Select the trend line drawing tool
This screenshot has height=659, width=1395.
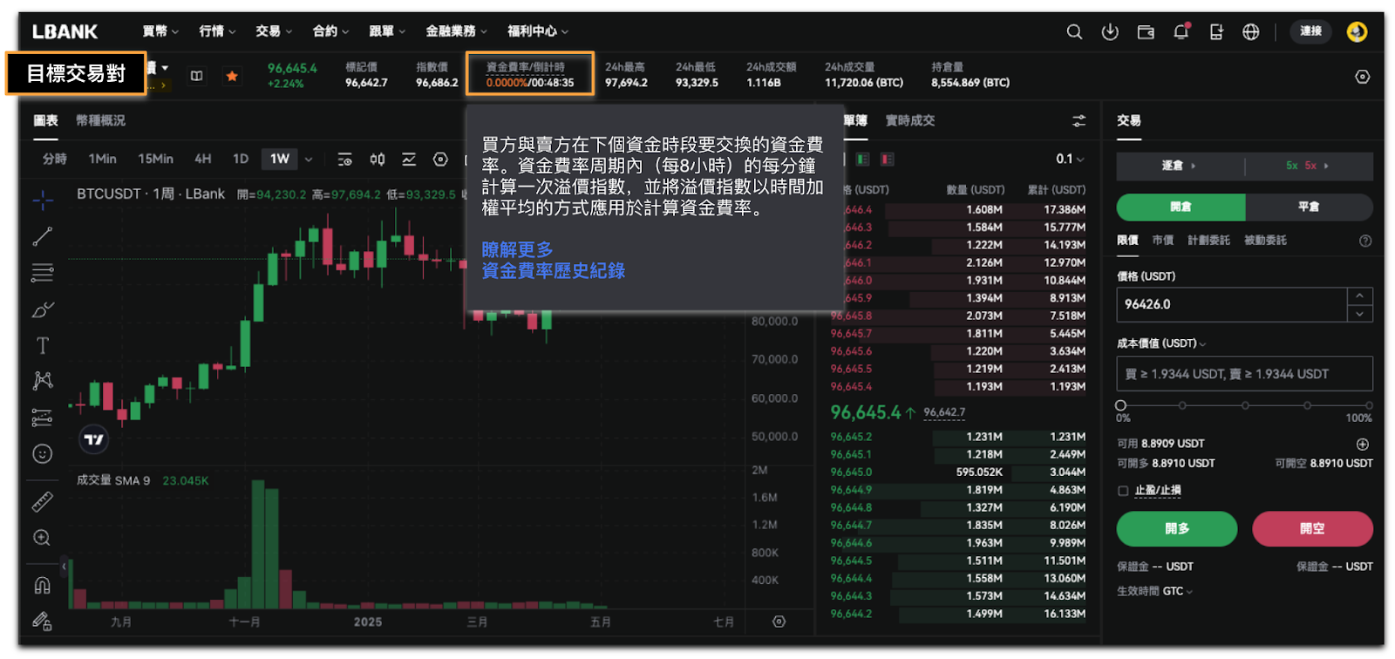pyautogui.click(x=43, y=236)
